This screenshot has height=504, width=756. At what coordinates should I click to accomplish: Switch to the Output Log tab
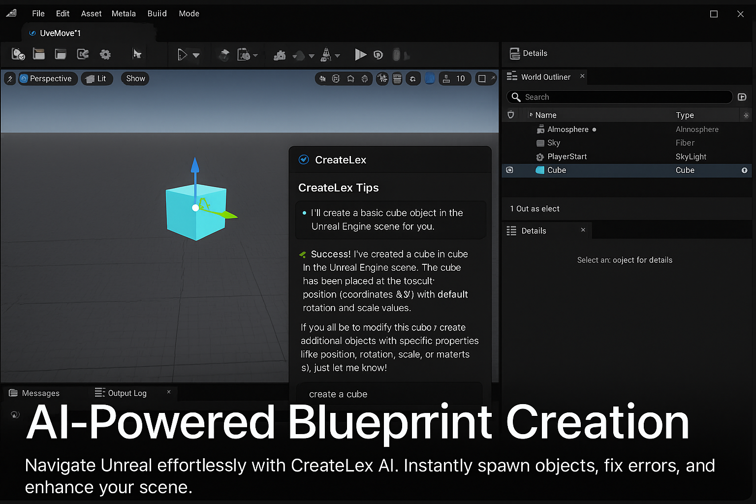(126, 393)
